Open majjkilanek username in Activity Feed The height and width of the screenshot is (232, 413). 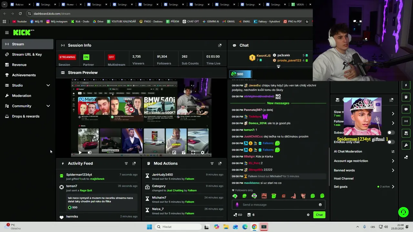[x=97, y=179]
